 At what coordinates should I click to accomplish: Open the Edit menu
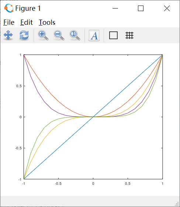[27, 22]
